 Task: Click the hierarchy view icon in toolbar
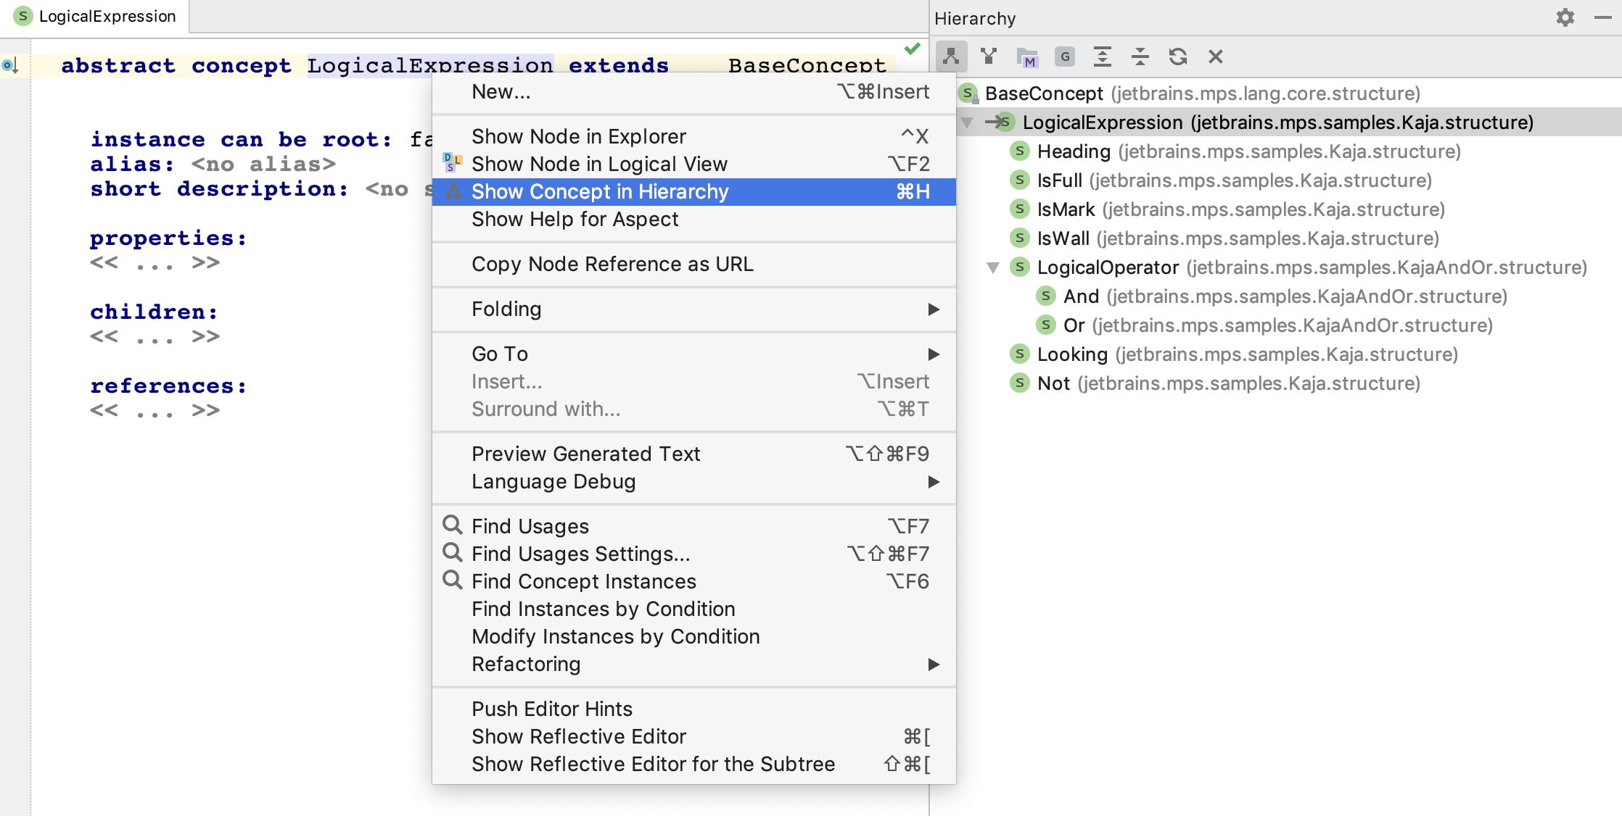pos(951,57)
